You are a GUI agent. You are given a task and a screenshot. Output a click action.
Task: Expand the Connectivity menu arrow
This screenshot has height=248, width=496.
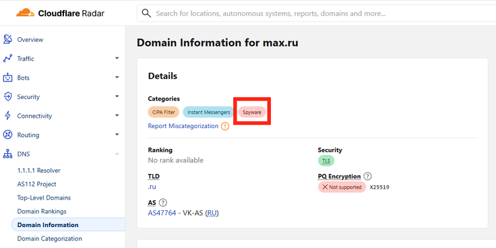pos(117,116)
